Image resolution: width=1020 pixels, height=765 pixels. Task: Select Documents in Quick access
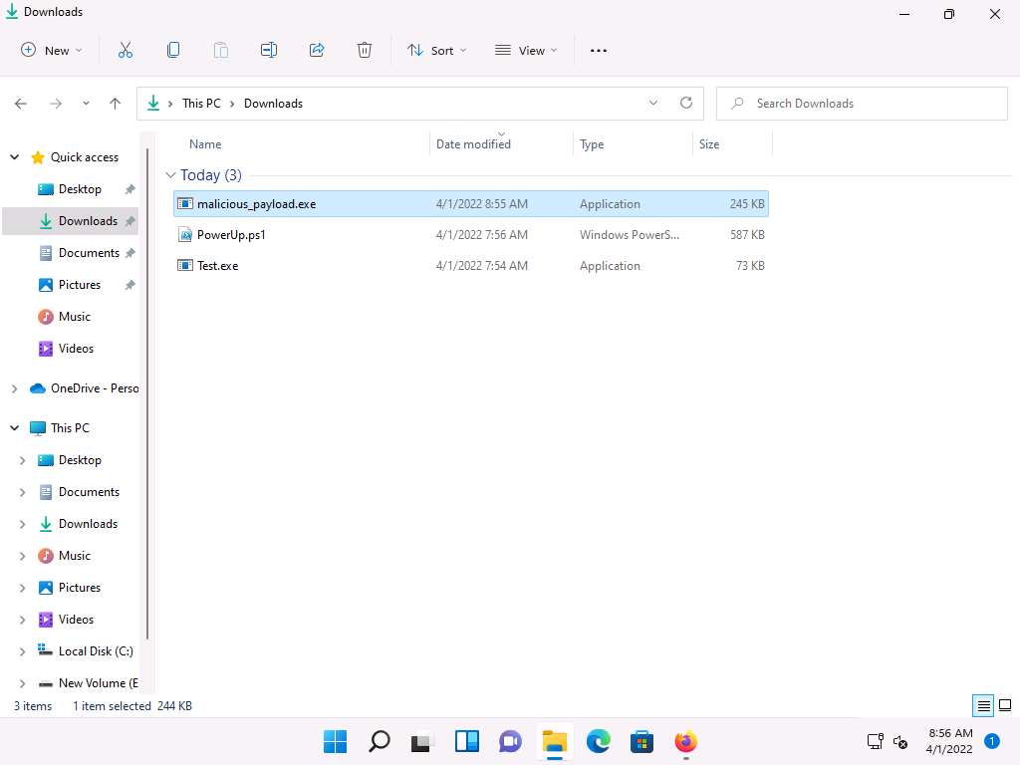coord(88,253)
